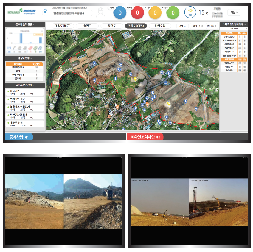Click the red 미확인조치사항 button
The height and width of the screenshot is (252, 253).
(x=145, y=137)
